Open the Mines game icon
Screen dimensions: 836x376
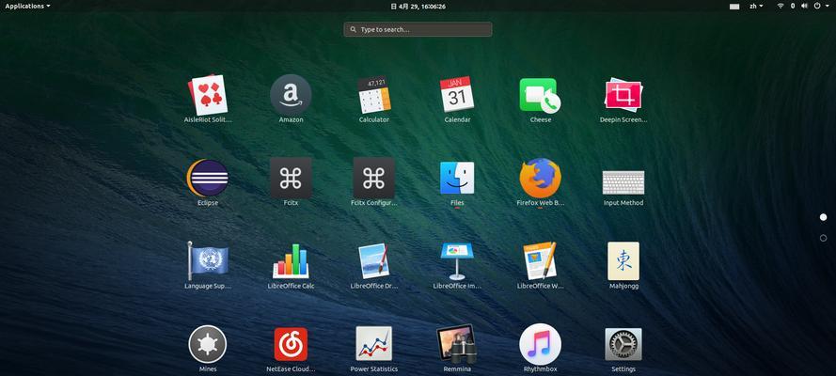(208, 344)
